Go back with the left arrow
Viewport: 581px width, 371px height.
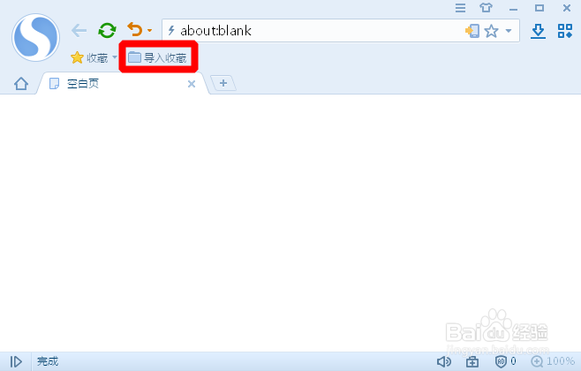[x=79, y=30]
